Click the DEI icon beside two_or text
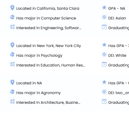The image size is (129, 116). tap(104, 92)
